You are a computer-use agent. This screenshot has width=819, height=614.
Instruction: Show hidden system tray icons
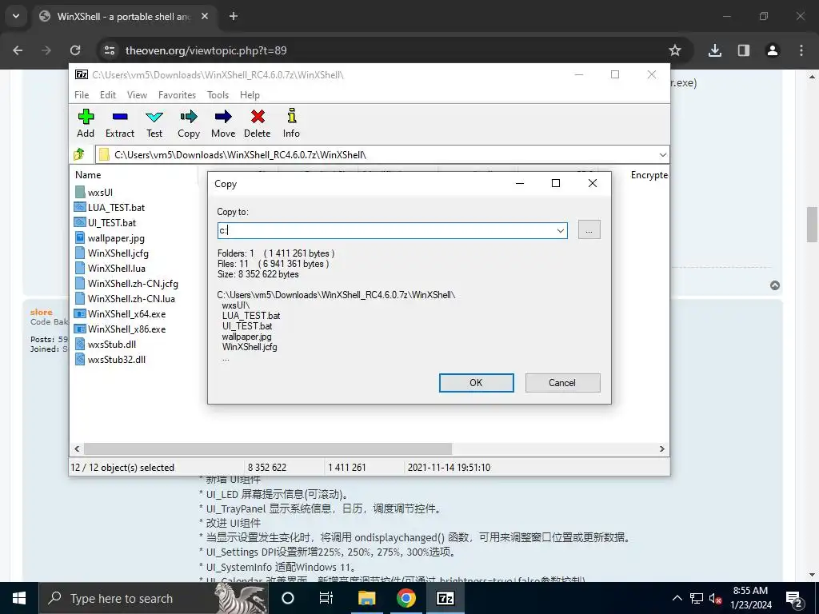coord(677,598)
